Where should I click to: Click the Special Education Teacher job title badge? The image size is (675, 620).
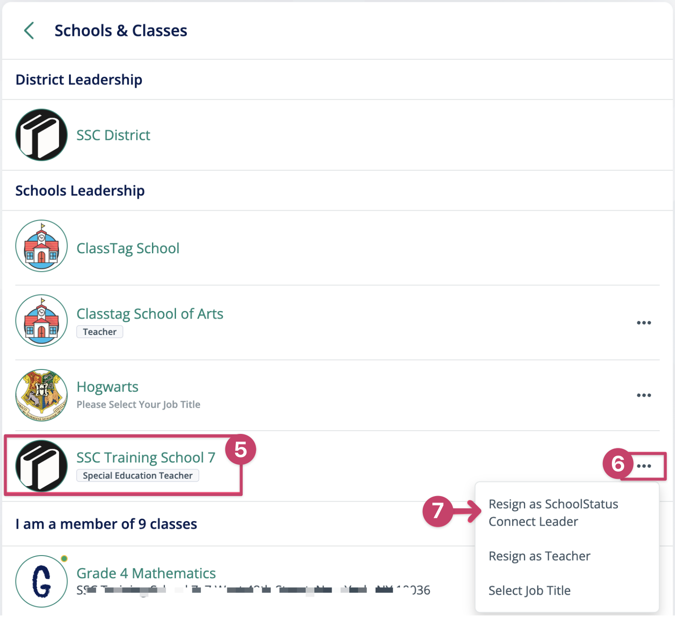[137, 476]
